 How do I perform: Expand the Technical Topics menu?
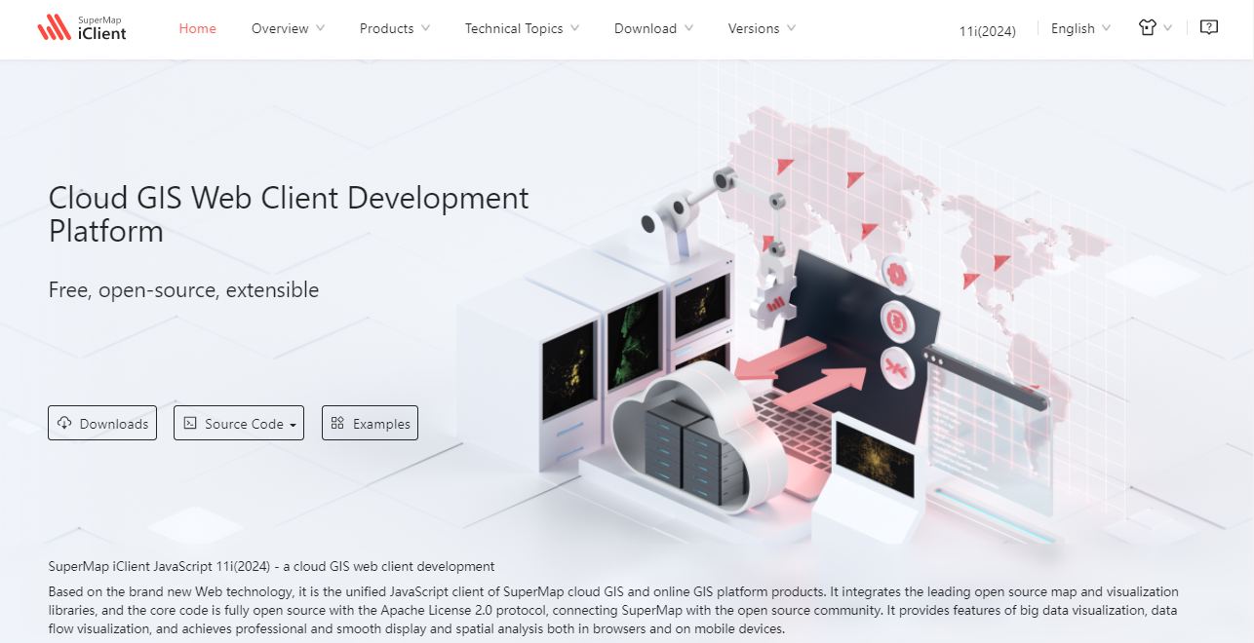pos(522,28)
